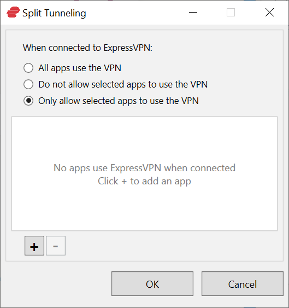Screen dimensions: 289x308
Task: Click the 'When connected to ExpressVPN:' heading
Action: pos(87,48)
